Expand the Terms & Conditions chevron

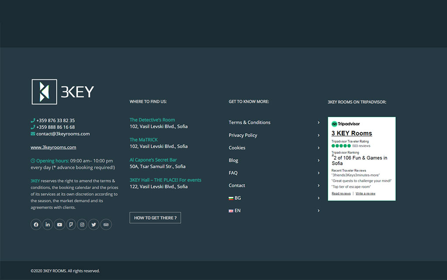tap(319, 122)
